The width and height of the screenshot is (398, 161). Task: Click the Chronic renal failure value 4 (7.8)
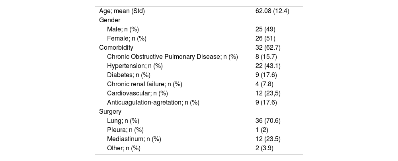264,84
